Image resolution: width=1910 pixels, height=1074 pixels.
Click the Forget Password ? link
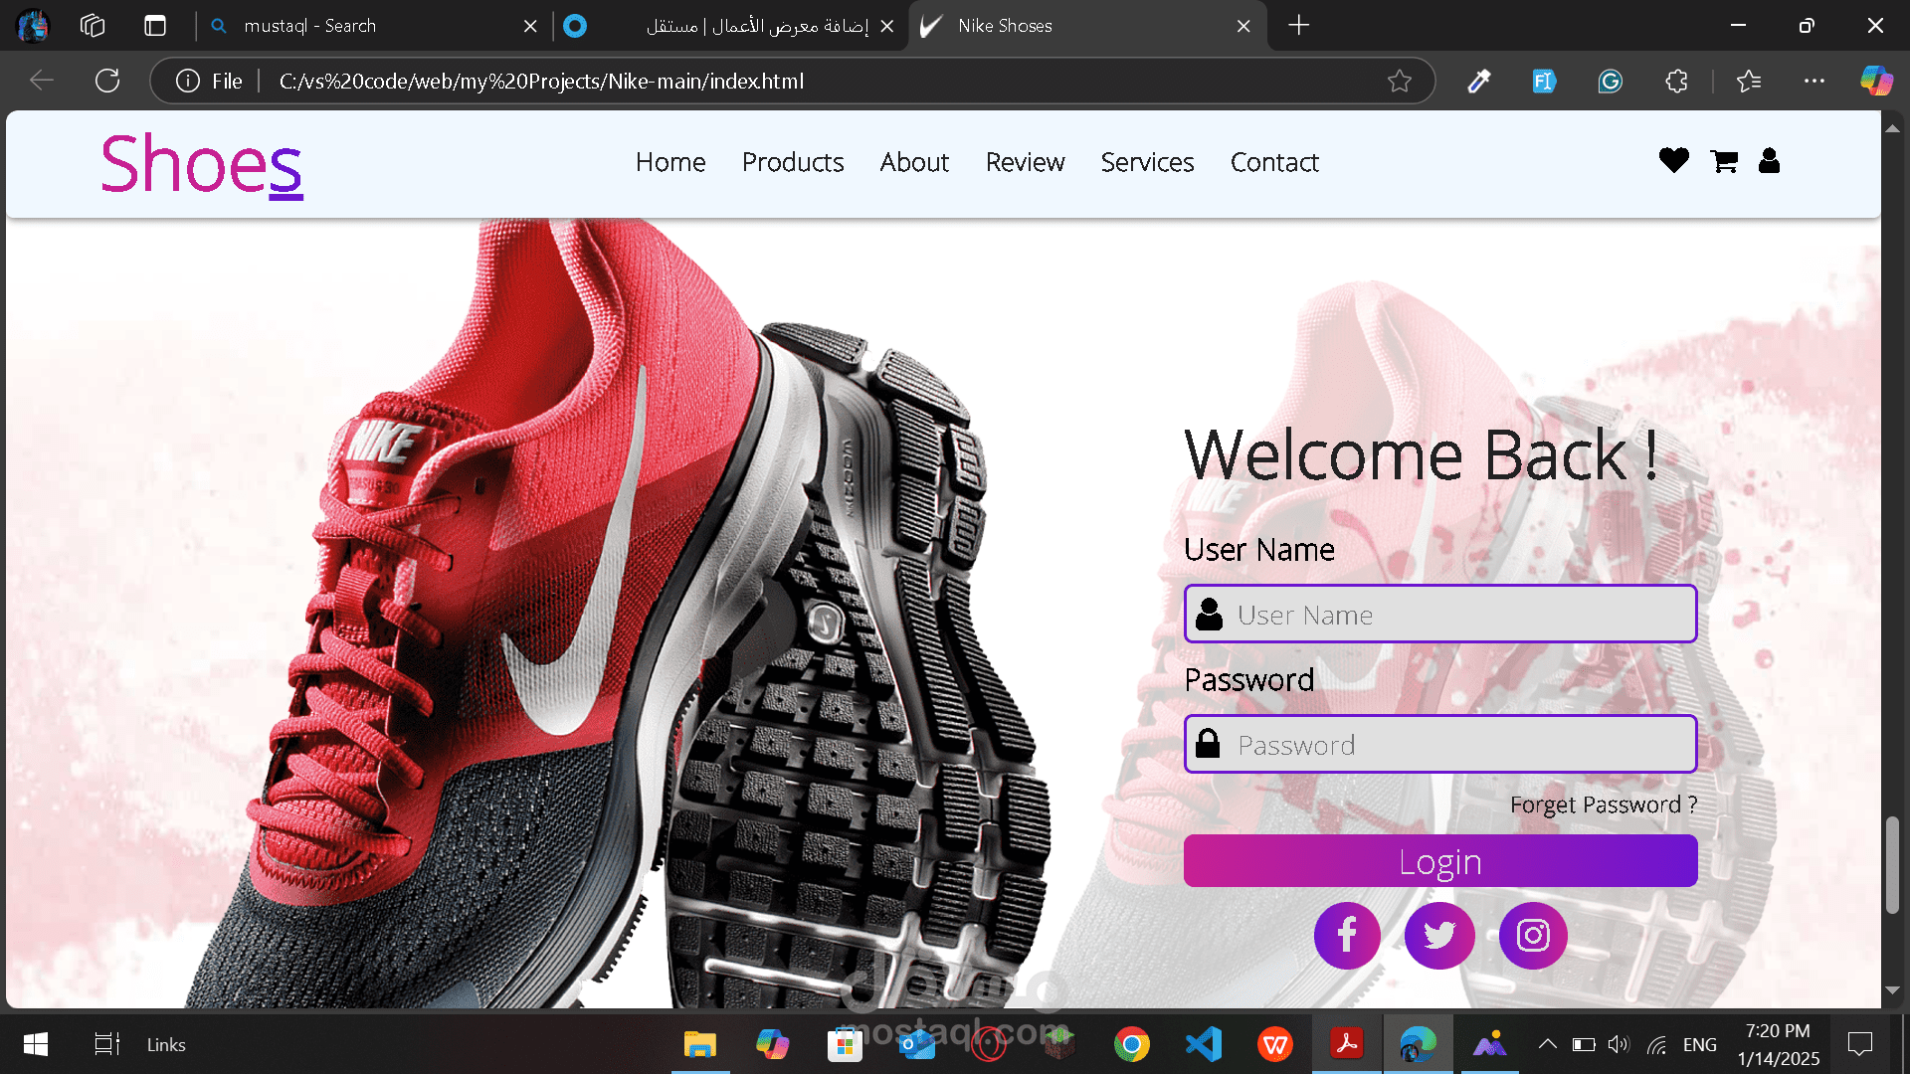[1603, 805]
